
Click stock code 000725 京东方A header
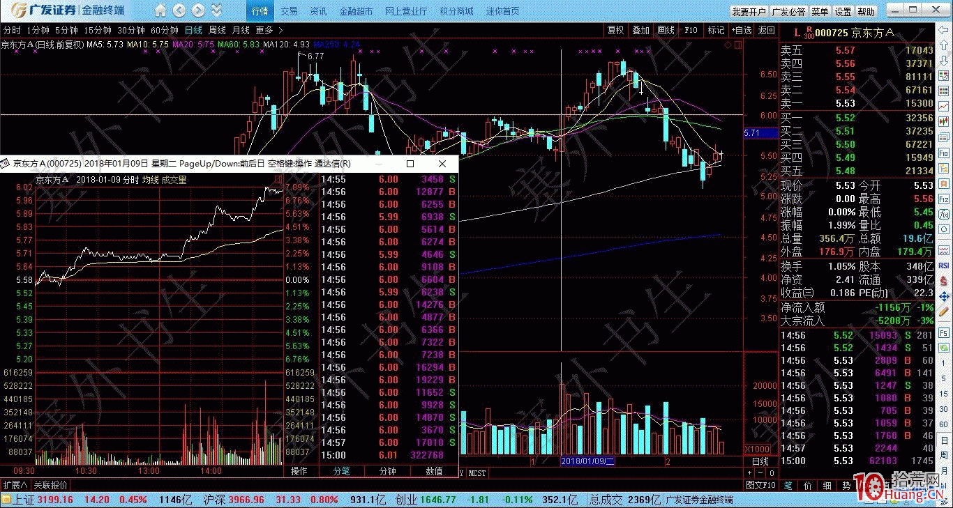click(x=855, y=33)
